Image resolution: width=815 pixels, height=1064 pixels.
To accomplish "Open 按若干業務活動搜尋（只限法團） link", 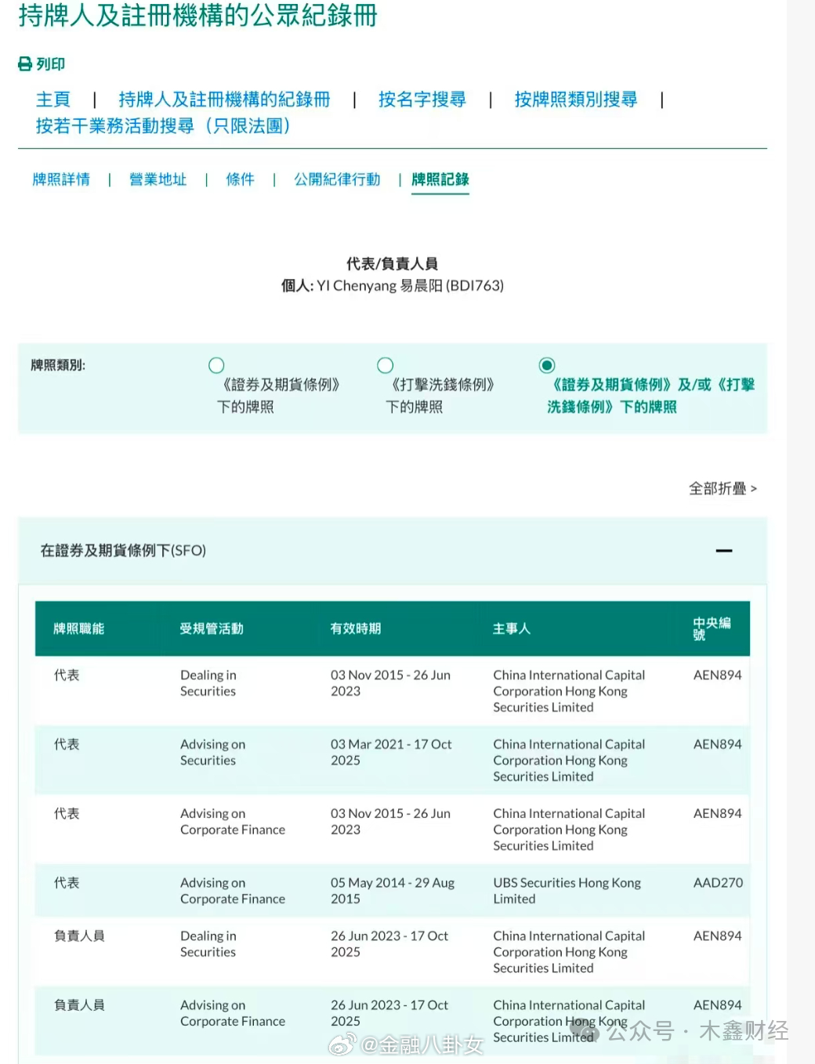I will coord(163,126).
